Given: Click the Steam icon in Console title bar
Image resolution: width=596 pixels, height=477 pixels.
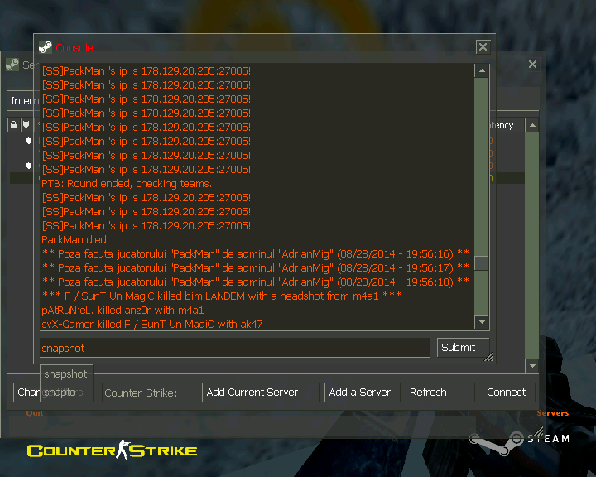Looking at the screenshot, I should [46, 47].
